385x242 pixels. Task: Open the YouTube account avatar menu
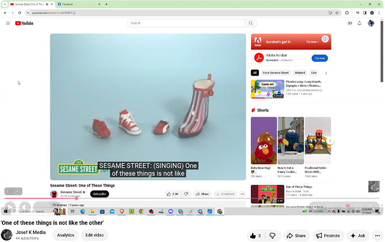pyautogui.click(x=371, y=23)
